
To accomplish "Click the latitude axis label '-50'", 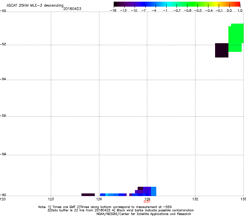I will click(x=3, y=11).
